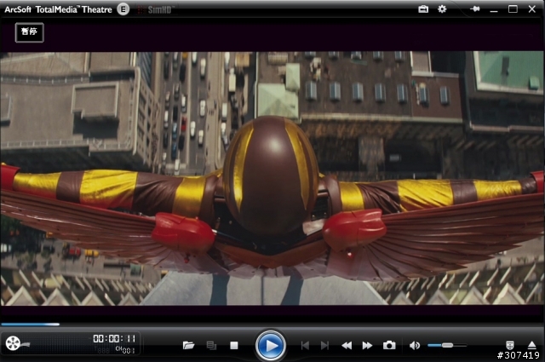Click the film reel icon
Image resolution: width=545 pixels, height=362 pixels.
point(14,343)
